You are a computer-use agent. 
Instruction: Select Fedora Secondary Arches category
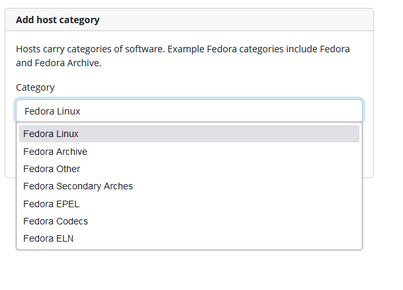pyautogui.click(x=189, y=186)
